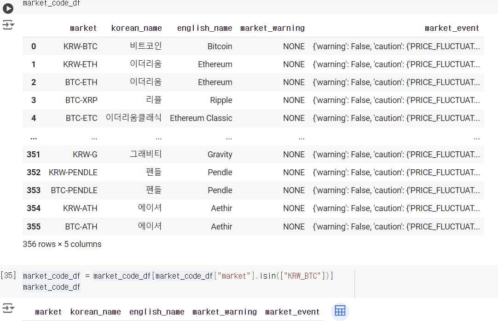Select the 이더리움클래식 korean name cell
498x321 pixels.
[134, 118]
